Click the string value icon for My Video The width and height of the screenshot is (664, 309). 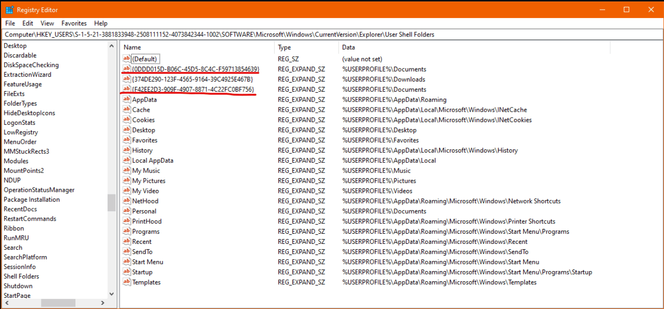[x=127, y=191]
